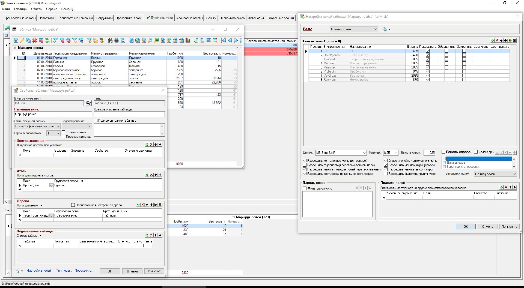Screen dimensions: 524x288
Task: Open 'Настройка полей...' link
Action: tap(40, 271)
